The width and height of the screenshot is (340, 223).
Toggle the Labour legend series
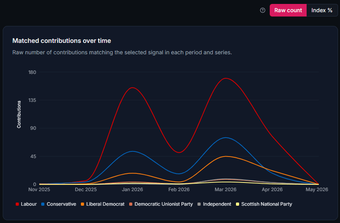(26, 204)
